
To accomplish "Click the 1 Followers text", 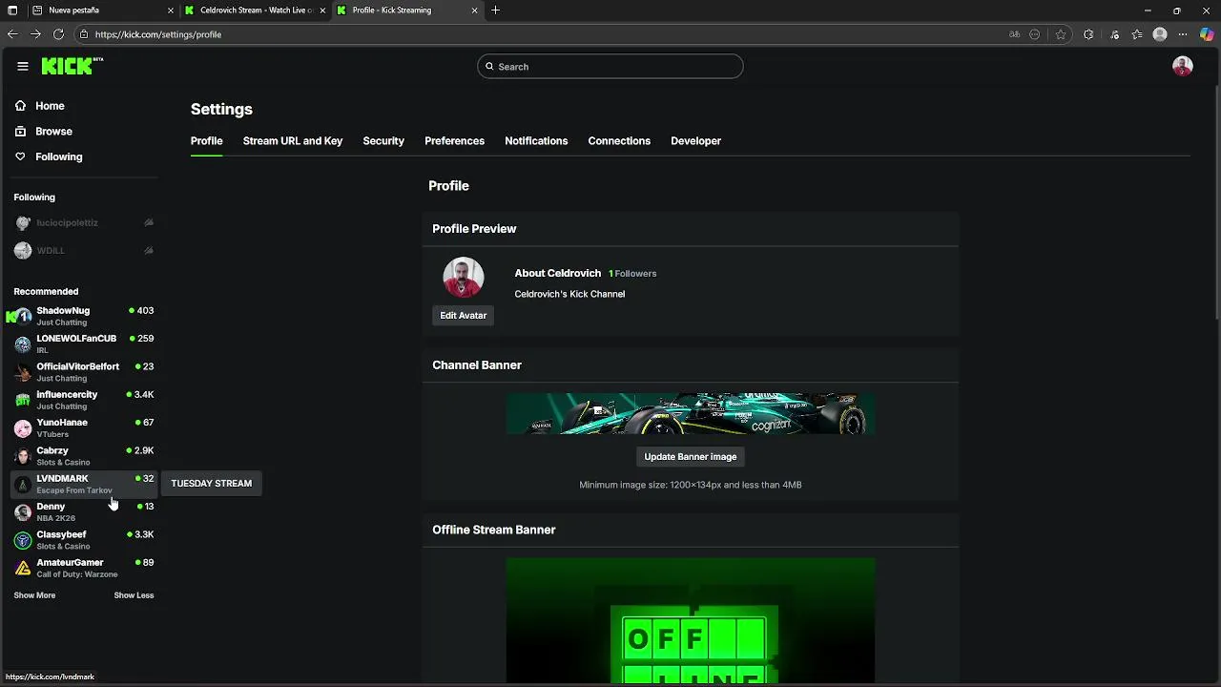I will (x=632, y=274).
